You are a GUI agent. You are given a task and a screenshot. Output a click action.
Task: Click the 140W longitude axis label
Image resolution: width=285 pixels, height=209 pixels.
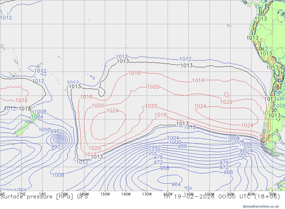[x=126, y=194]
